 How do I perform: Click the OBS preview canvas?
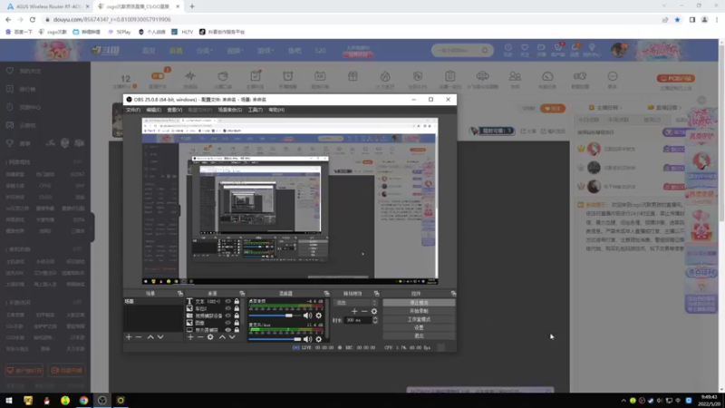[290, 201]
